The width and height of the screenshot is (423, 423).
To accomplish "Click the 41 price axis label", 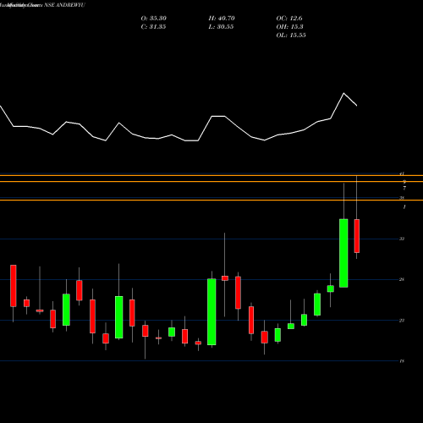I will [x=402, y=173].
